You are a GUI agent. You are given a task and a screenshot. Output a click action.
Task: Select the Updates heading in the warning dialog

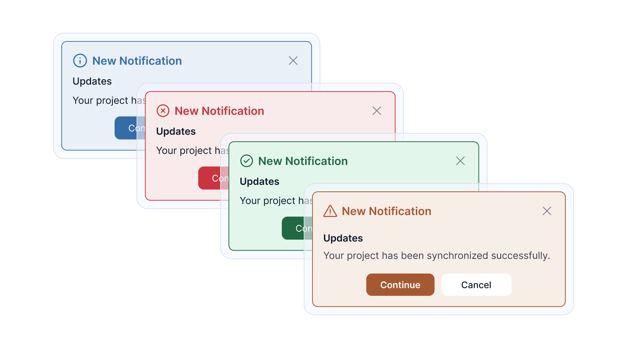click(x=343, y=238)
